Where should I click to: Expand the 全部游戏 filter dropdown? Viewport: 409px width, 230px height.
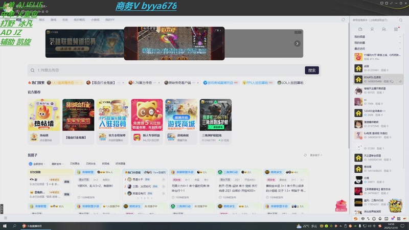click(x=37, y=164)
